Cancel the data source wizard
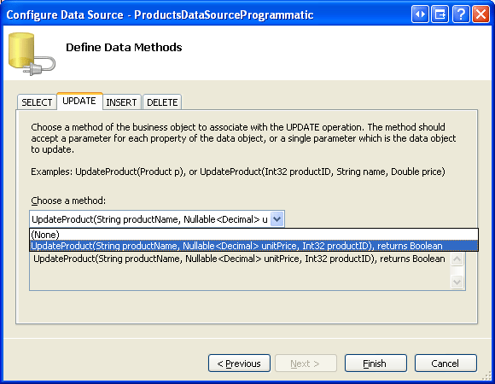 click(x=445, y=364)
